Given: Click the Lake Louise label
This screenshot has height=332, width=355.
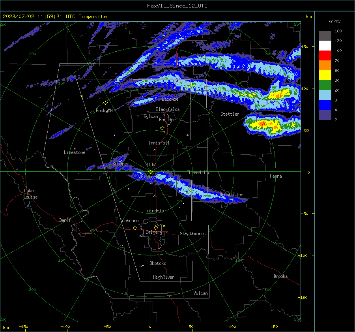Looking at the screenshot, I should coord(30,194).
